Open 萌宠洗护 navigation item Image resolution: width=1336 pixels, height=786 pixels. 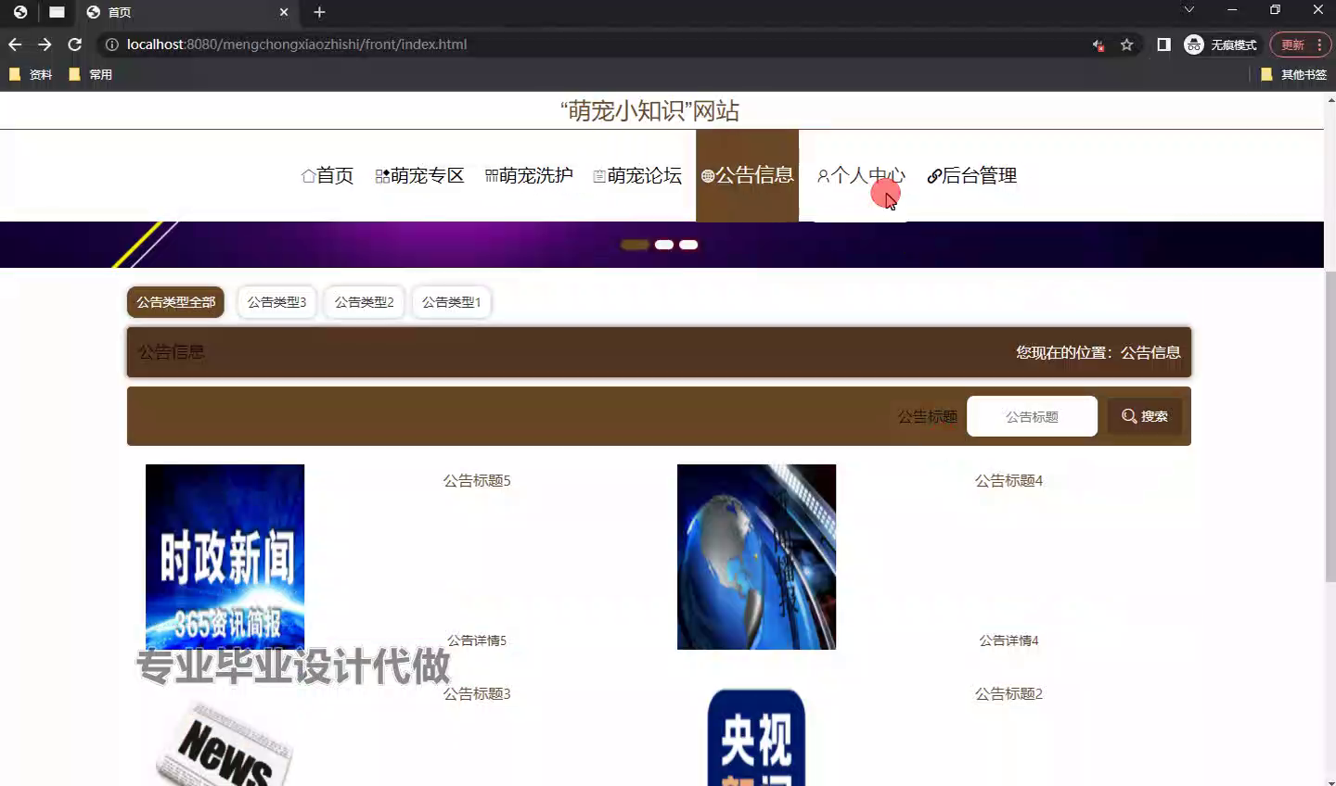tap(529, 176)
